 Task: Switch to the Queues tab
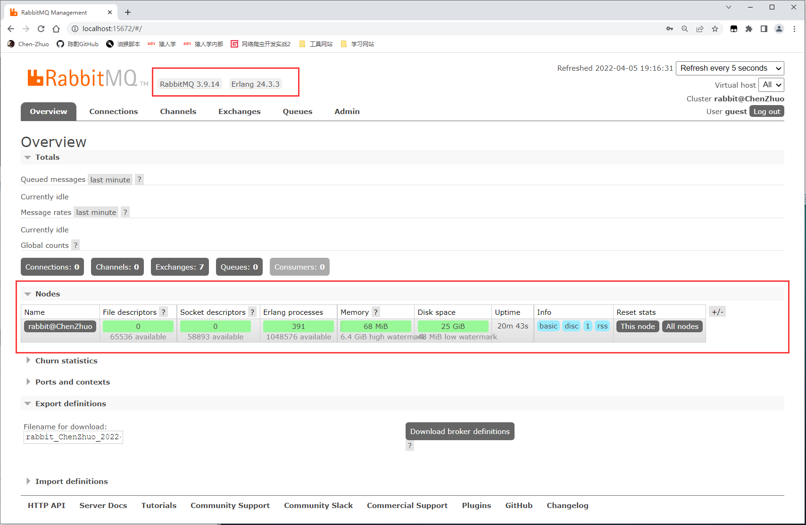(297, 112)
